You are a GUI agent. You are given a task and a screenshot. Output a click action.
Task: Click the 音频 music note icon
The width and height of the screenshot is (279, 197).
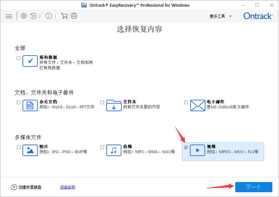tap(114, 150)
